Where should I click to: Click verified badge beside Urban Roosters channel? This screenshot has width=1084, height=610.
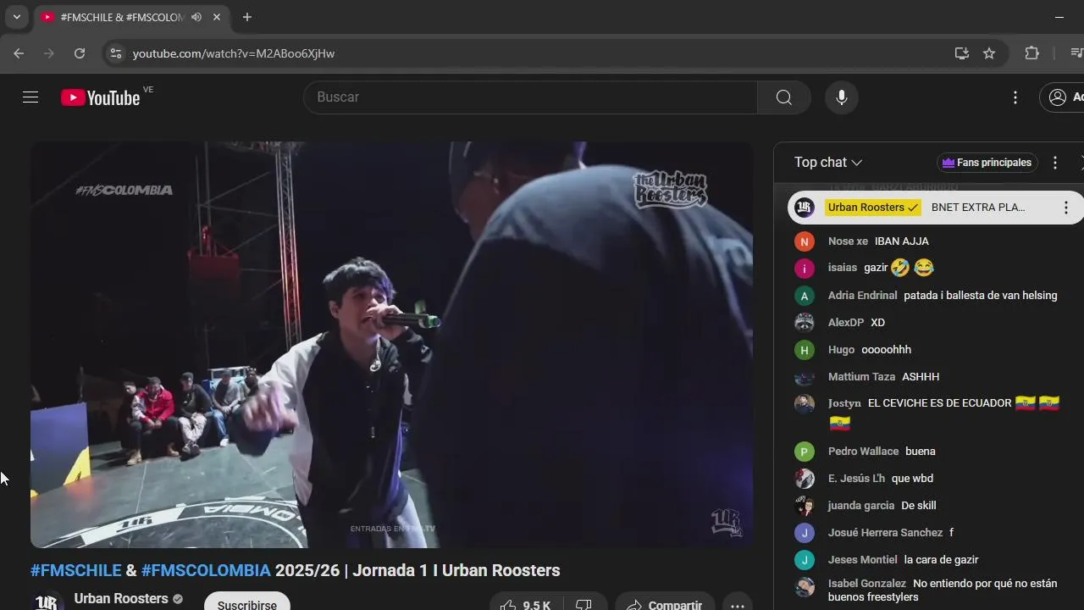point(178,599)
